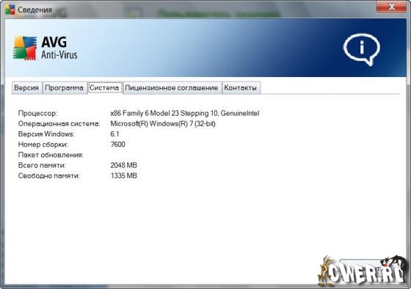Click the Пакет обновления label
The width and height of the screenshot is (411, 289).
(x=51, y=155)
